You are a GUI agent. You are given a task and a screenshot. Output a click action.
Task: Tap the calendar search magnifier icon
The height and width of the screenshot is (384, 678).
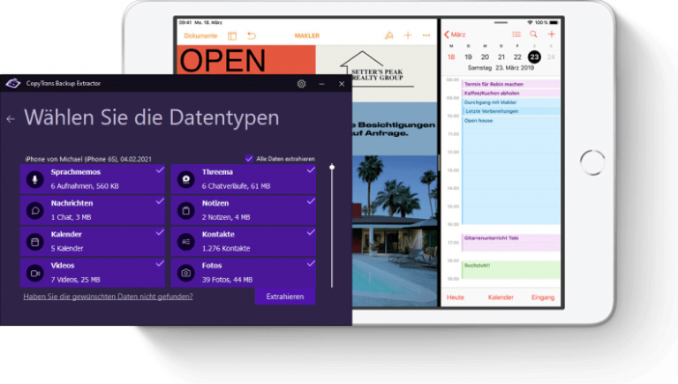tap(533, 34)
